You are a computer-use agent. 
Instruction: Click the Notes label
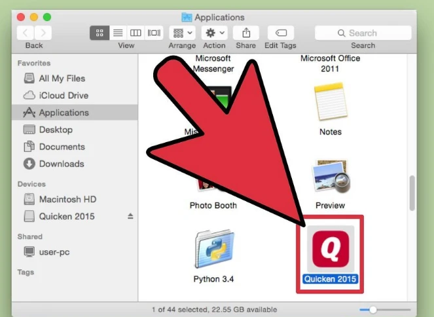point(331,132)
